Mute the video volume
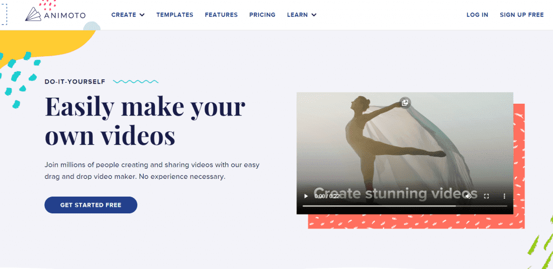Image resolution: width=553 pixels, height=269 pixels. tap(468, 196)
